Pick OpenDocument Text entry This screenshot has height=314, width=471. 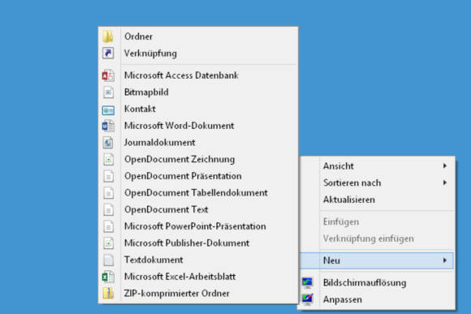(198, 209)
